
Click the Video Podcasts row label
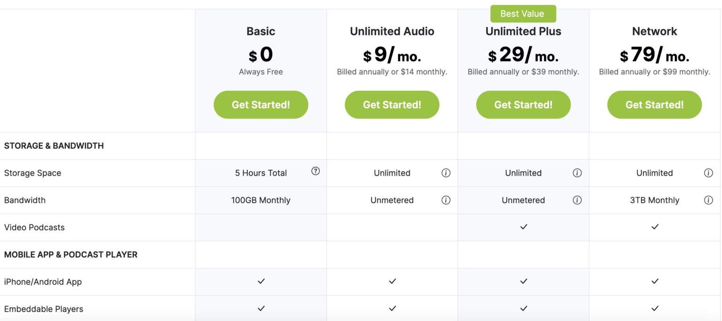pyautogui.click(x=34, y=227)
